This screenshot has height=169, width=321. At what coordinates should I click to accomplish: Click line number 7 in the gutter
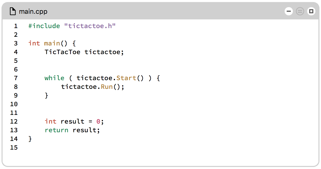(x=16, y=78)
